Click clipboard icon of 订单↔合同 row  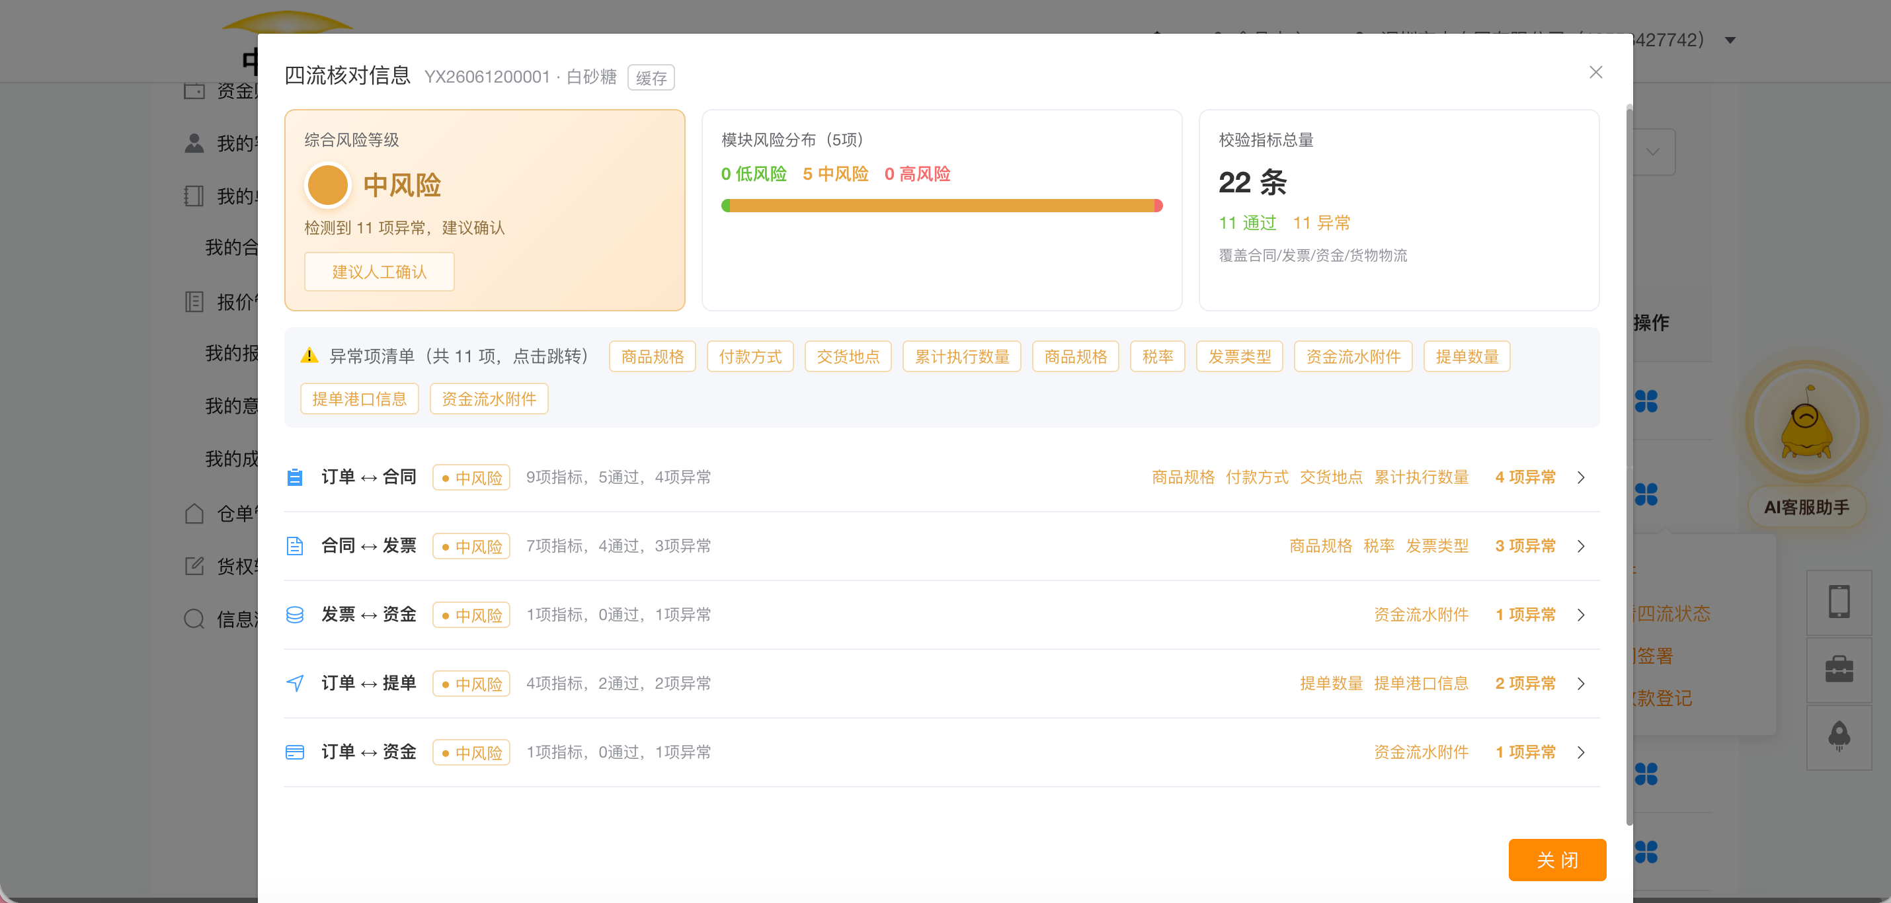pos(294,477)
